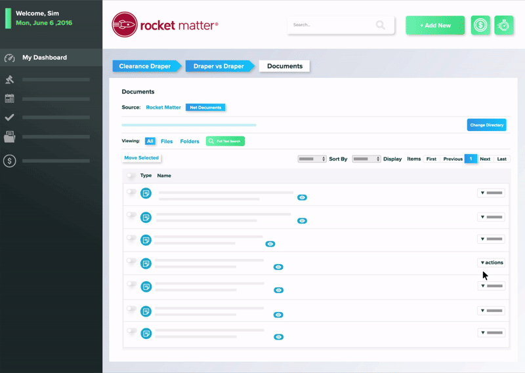525x373 pixels.
Task: Enable the selection switch on the last document row
Action: click(131, 332)
